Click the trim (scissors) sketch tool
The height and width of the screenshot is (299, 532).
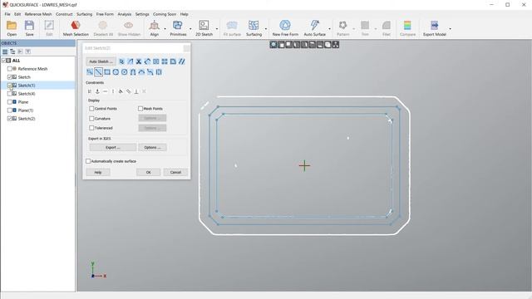139,61
